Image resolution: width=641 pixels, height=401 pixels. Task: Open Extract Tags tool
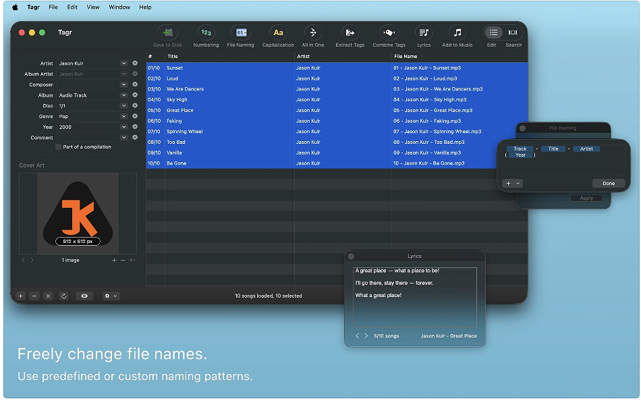point(350,32)
